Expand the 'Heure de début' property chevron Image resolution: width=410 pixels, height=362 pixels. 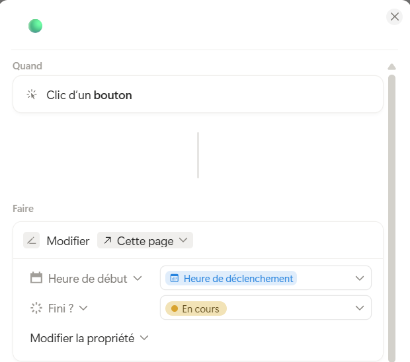click(x=138, y=278)
